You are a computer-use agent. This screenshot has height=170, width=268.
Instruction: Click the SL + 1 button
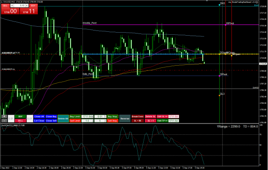click(x=151, y=121)
